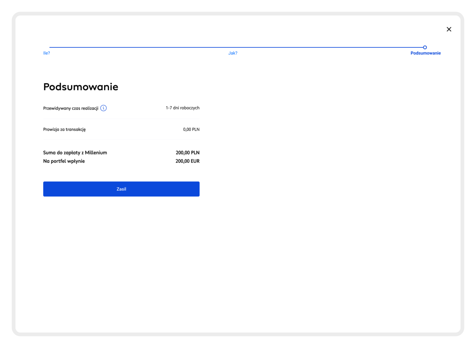The image size is (476, 348).
Task: Click progress line between Jak? and Podsumowanie
Action: pyautogui.click(x=328, y=47)
